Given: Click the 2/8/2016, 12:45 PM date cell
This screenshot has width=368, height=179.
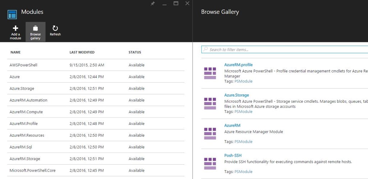Looking at the screenshot, I should (x=87, y=170).
